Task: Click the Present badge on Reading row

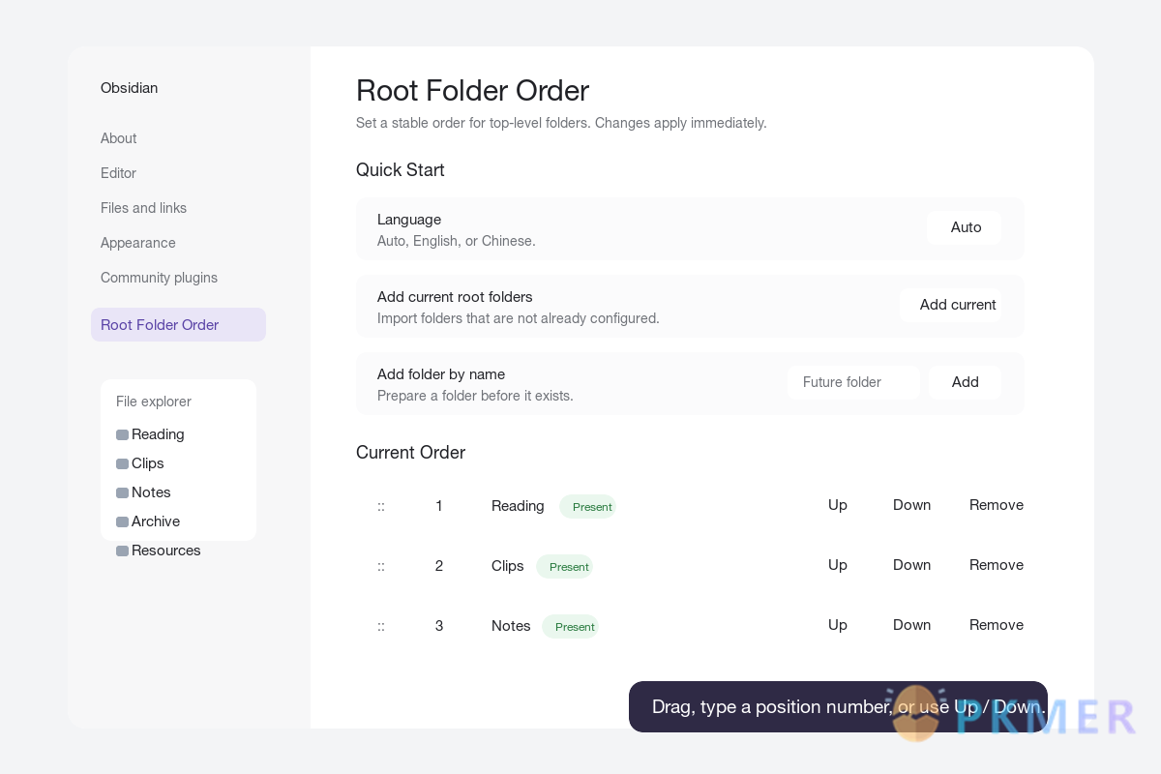Action: [587, 506]
